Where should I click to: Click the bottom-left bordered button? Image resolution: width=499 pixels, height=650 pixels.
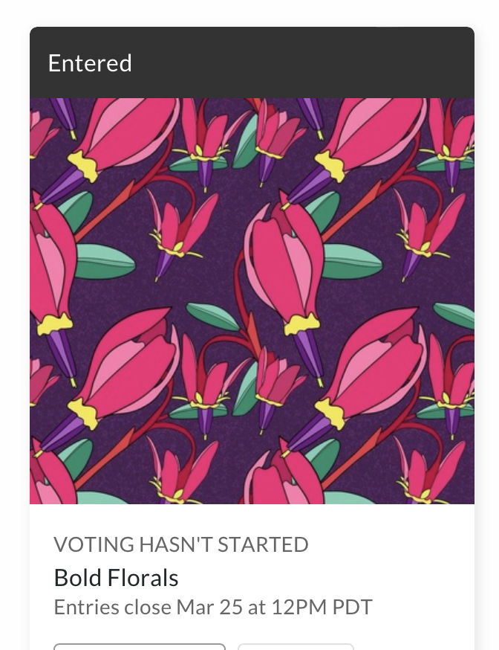[139, 646]
